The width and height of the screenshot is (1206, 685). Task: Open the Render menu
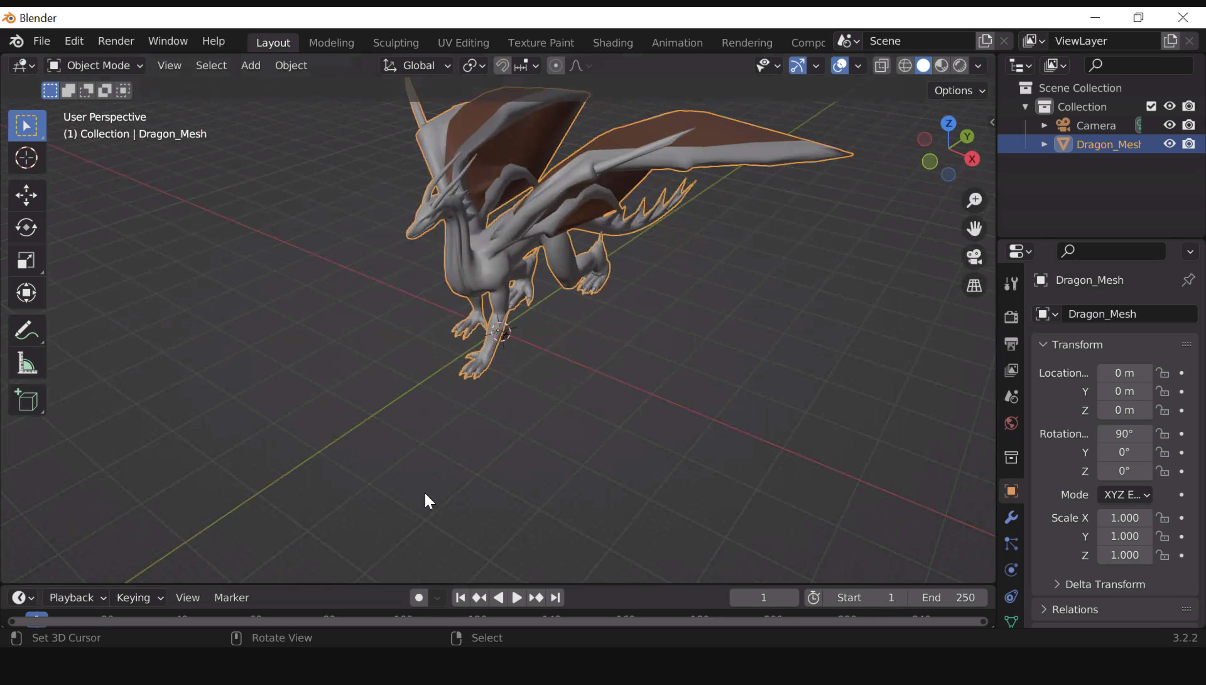pyautogui.click(x=116, y=41)
